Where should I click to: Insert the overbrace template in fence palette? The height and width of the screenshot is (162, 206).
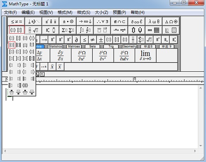tap(12, 92)
